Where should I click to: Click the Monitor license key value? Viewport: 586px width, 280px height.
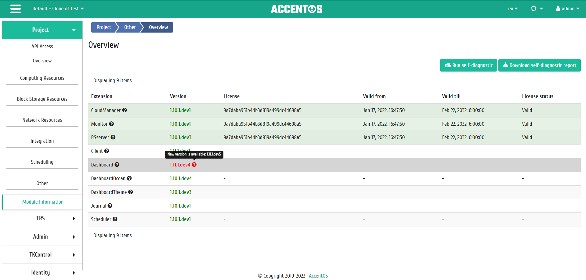[262, 124]
